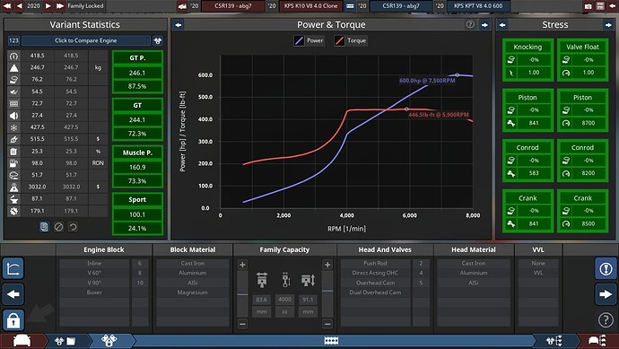Switch Power & Torque graph to next
The image size is (619, 349).
pos(484,25)
